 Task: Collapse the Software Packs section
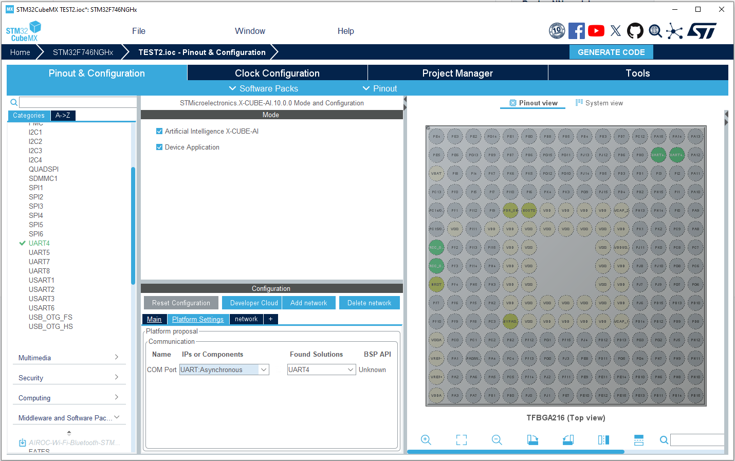coord(263,88)
